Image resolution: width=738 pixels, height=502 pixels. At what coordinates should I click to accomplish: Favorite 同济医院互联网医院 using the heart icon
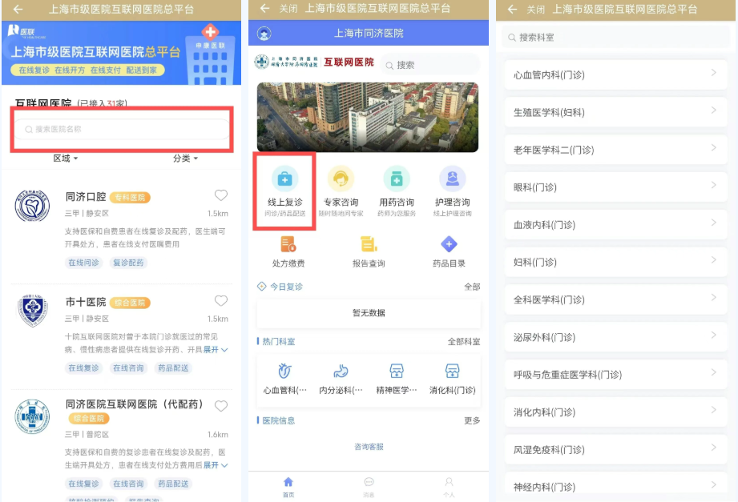(221, 405)
